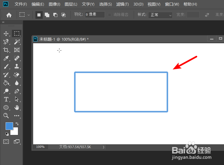
Task: Choose Intersect with Selection mode
Action: pos(63,15)
